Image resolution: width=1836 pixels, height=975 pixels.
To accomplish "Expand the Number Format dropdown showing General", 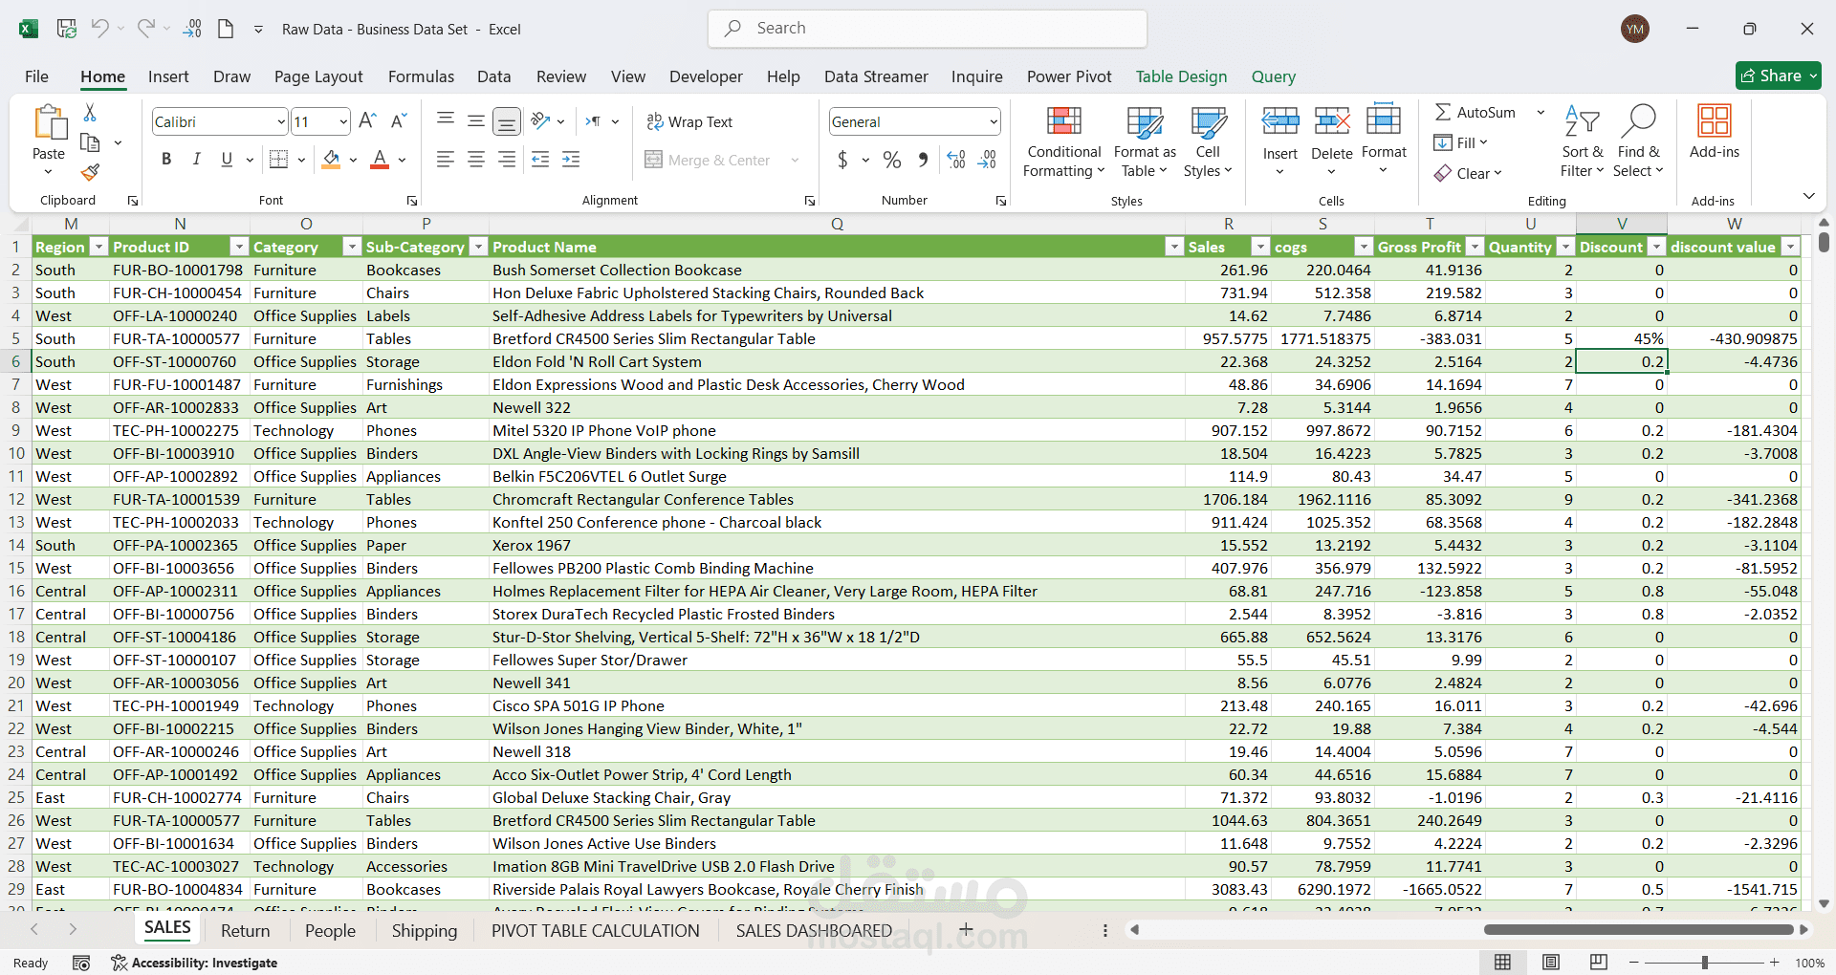I will coord(994,122).
